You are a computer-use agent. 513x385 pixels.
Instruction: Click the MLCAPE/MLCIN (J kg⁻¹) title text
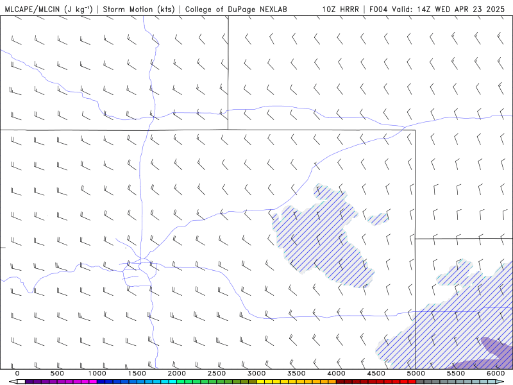pyautogui.click(x=49, y=9)
